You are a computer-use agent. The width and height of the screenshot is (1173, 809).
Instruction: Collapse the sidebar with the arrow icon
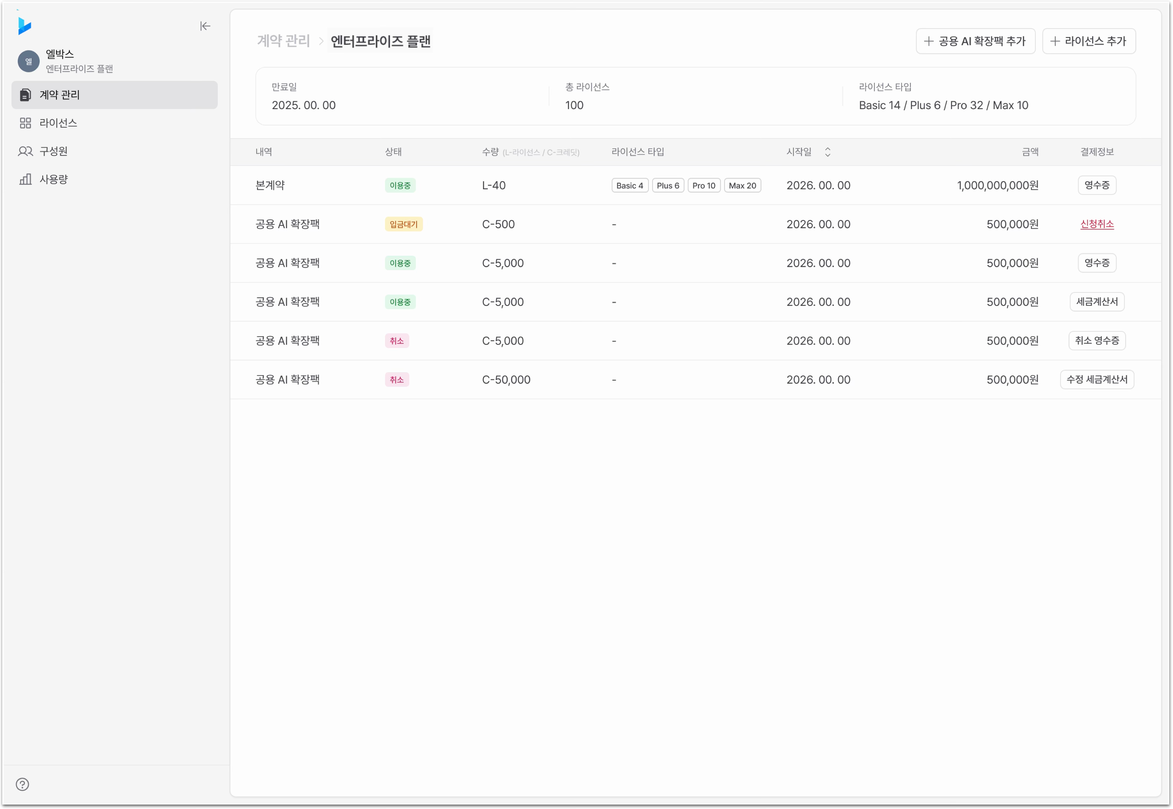click(x=205, y=26)
